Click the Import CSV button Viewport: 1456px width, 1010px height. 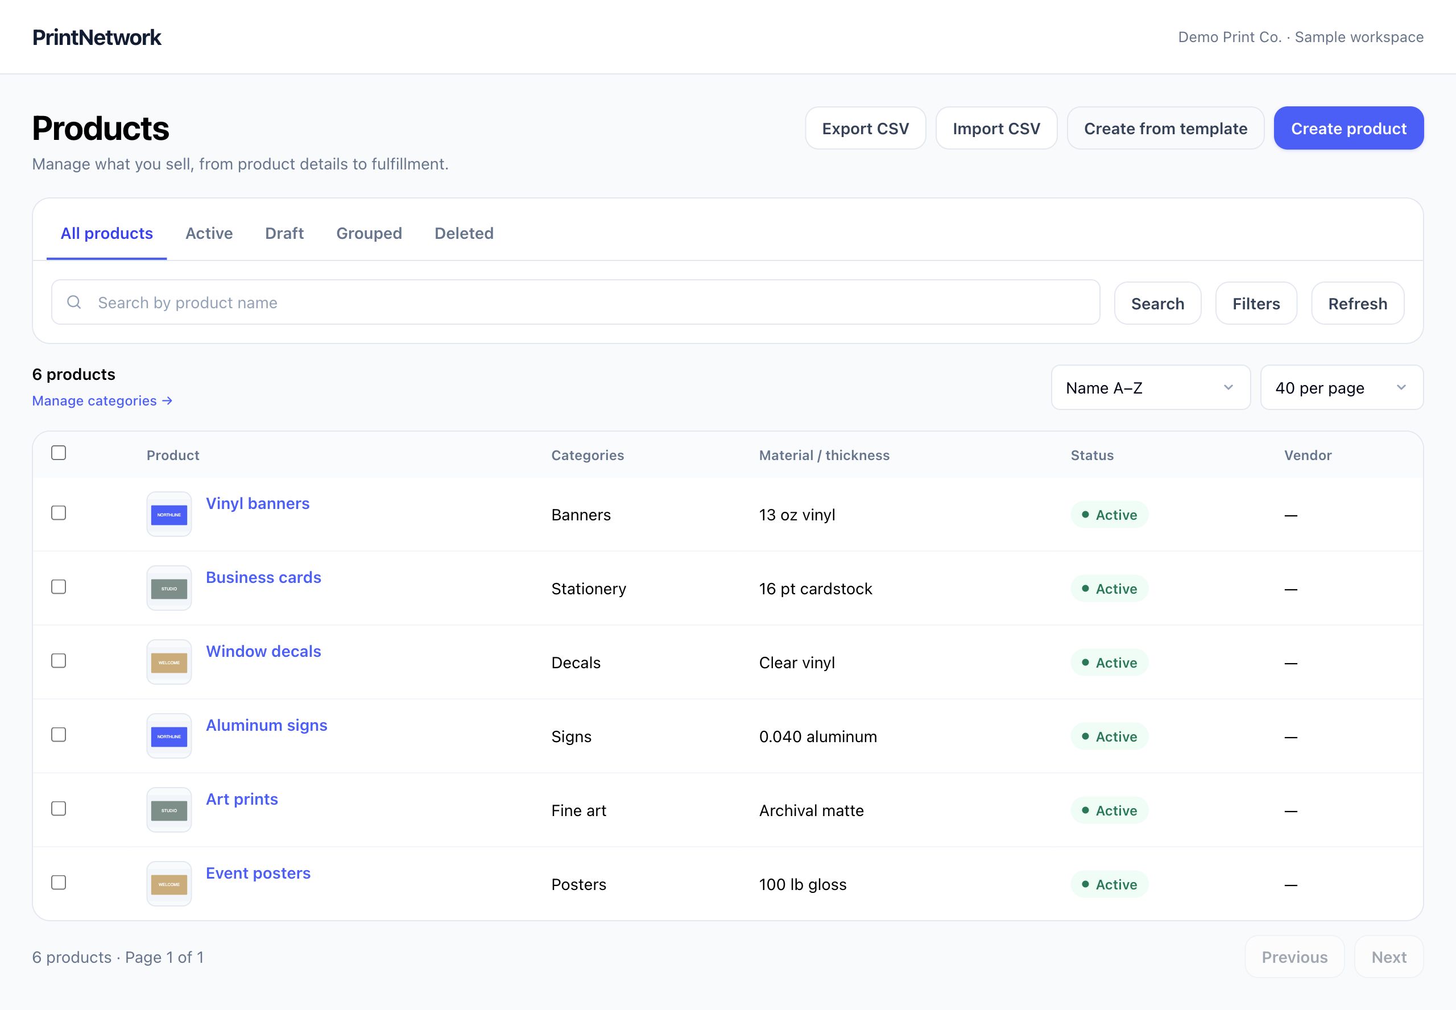pyautogui.click(x=996, y=129)
